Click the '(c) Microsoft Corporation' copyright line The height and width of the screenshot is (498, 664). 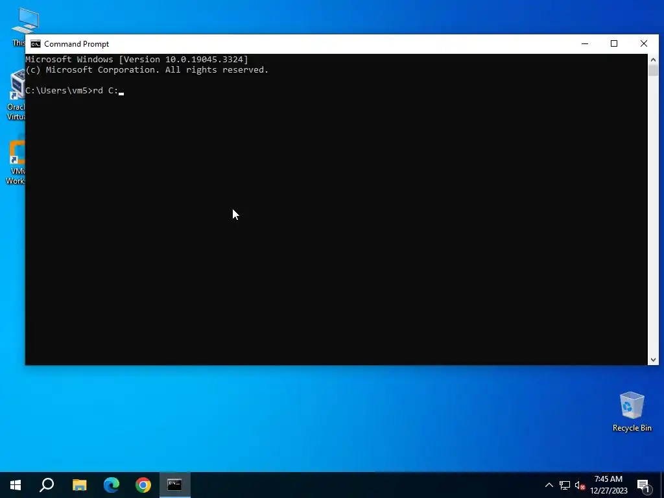click(147, 70)
